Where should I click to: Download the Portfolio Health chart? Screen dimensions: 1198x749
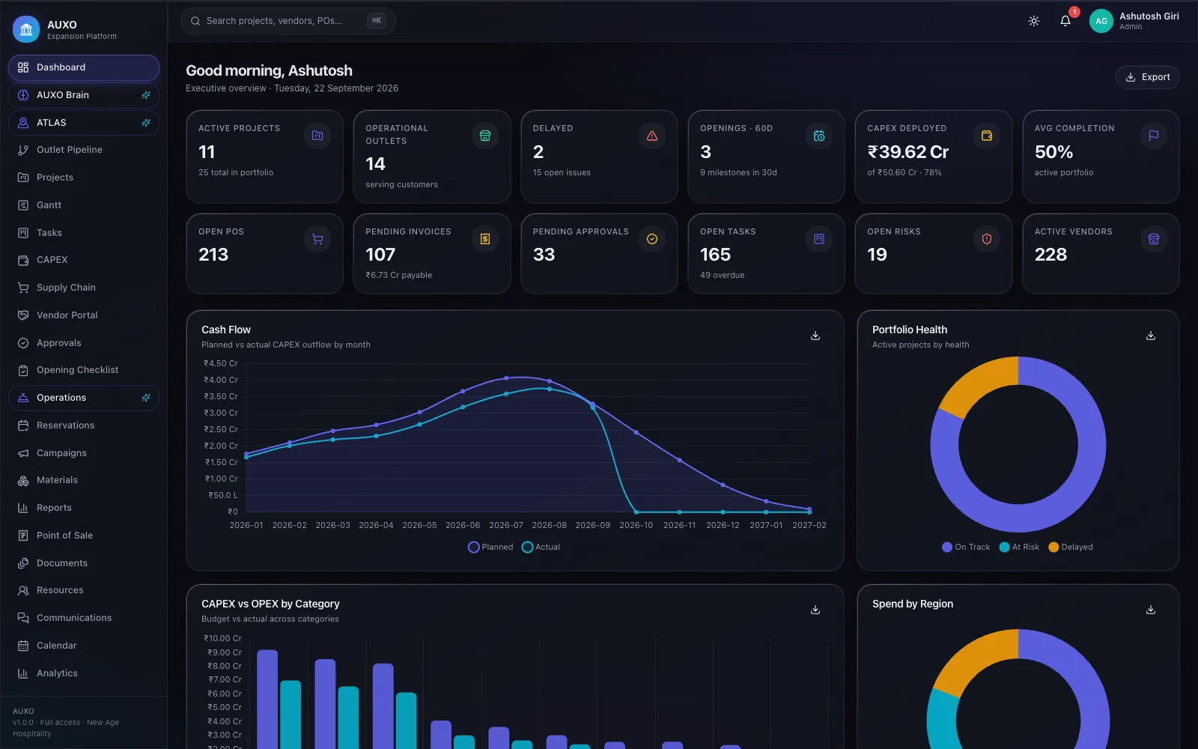[x=1151, y=336]
